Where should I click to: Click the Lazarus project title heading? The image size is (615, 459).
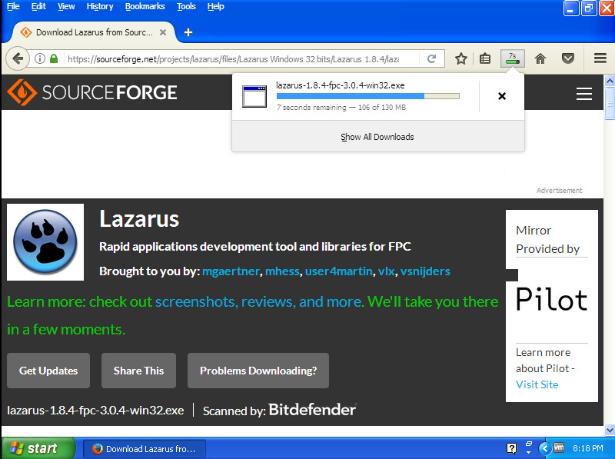point(139,219)
